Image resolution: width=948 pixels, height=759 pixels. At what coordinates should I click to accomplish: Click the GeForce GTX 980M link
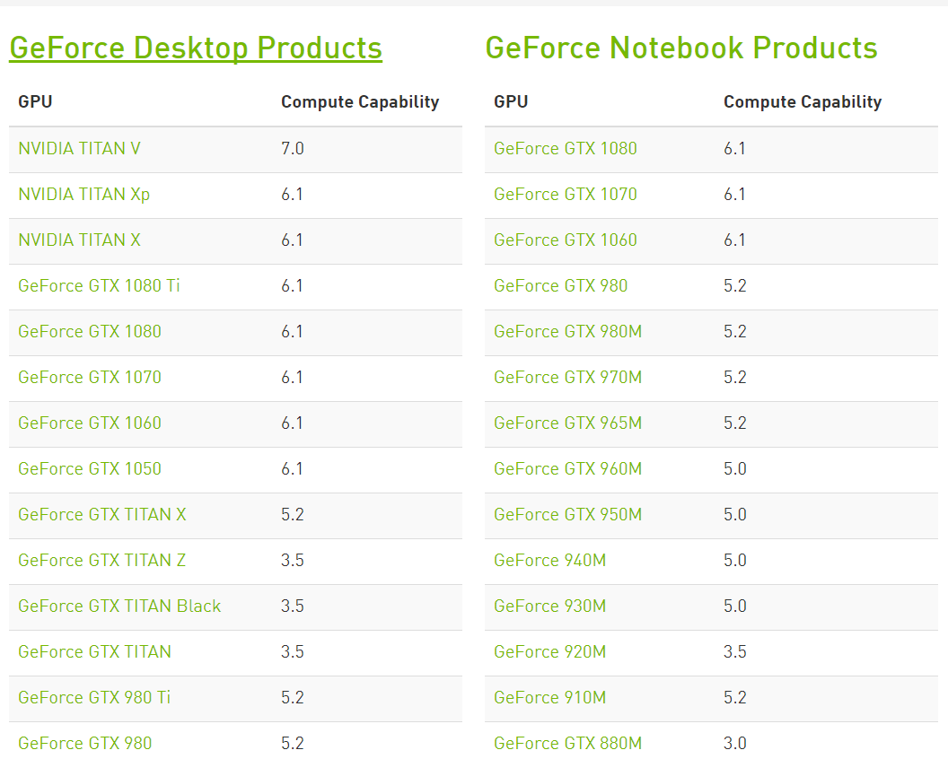coord(567,332)
